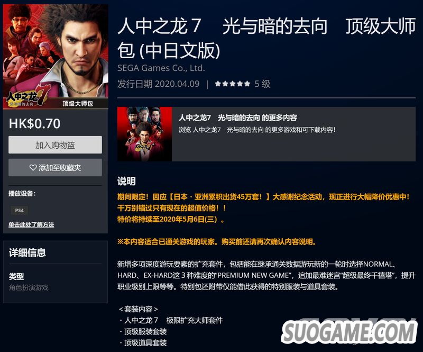Screen dimensions: 423x352
Task: Select the 角色扮演游戏 genre link
Action: click(x=29, y=287)
